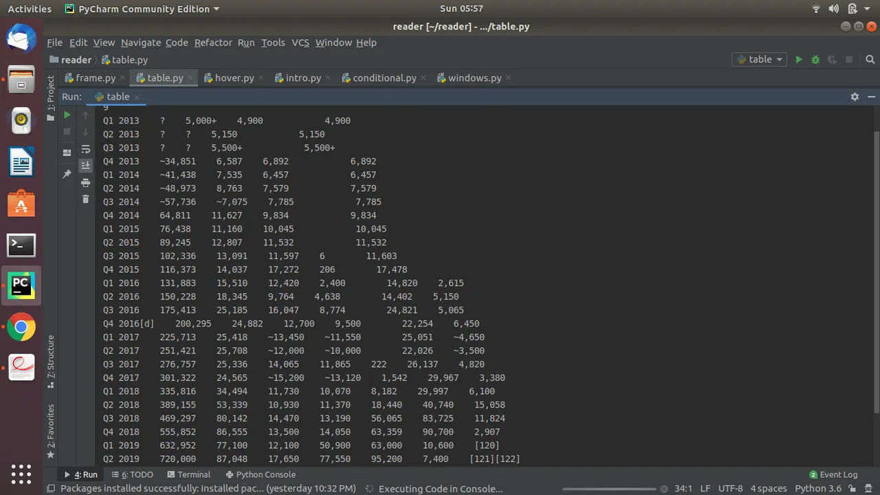Toggle the 2: Favorites tool window
The image size is (880, 495).
[50, 432]
